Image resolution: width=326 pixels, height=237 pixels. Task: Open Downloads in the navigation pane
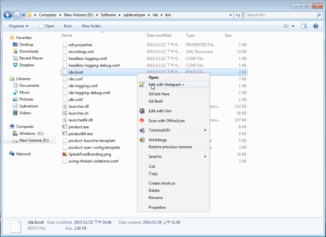point(26,51)
